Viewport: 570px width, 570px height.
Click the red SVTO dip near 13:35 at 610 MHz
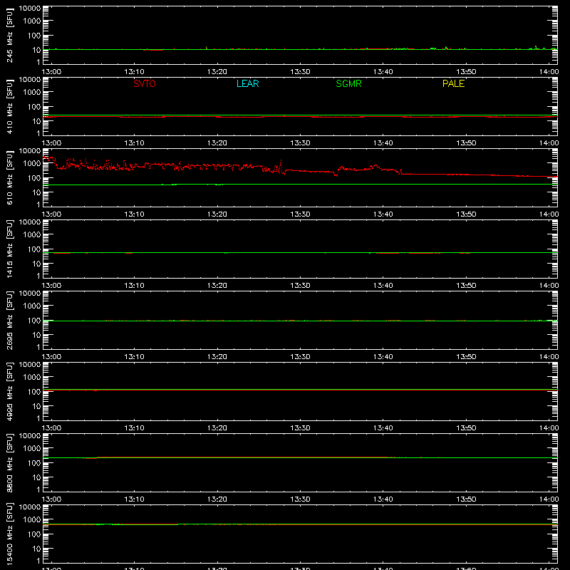tap(336, 175)
